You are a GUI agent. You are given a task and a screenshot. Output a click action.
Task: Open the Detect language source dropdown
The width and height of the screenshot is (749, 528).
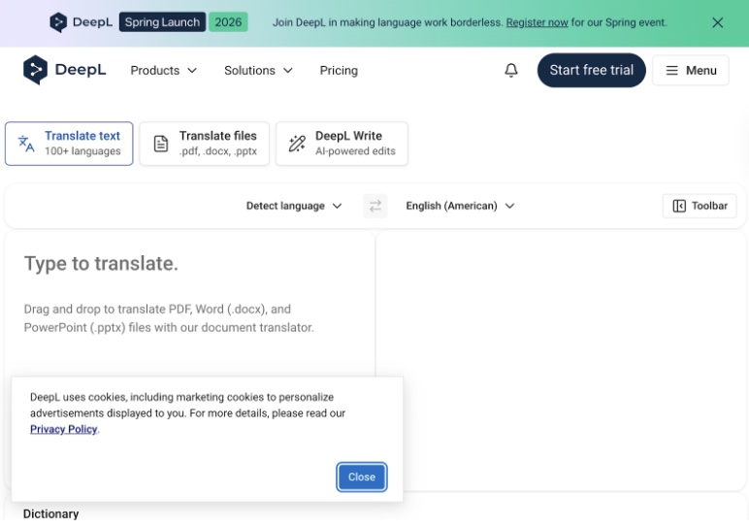tap(294, 206)
